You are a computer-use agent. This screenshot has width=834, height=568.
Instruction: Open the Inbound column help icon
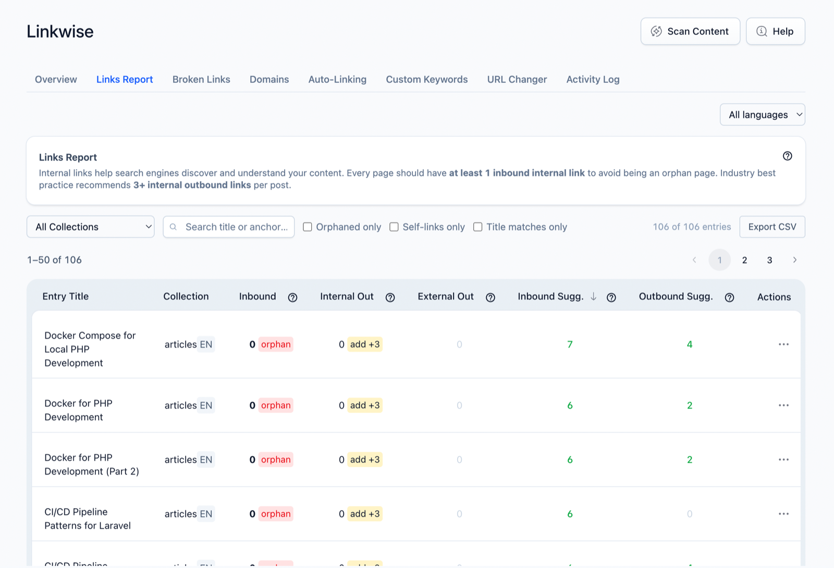pos(292,297)
